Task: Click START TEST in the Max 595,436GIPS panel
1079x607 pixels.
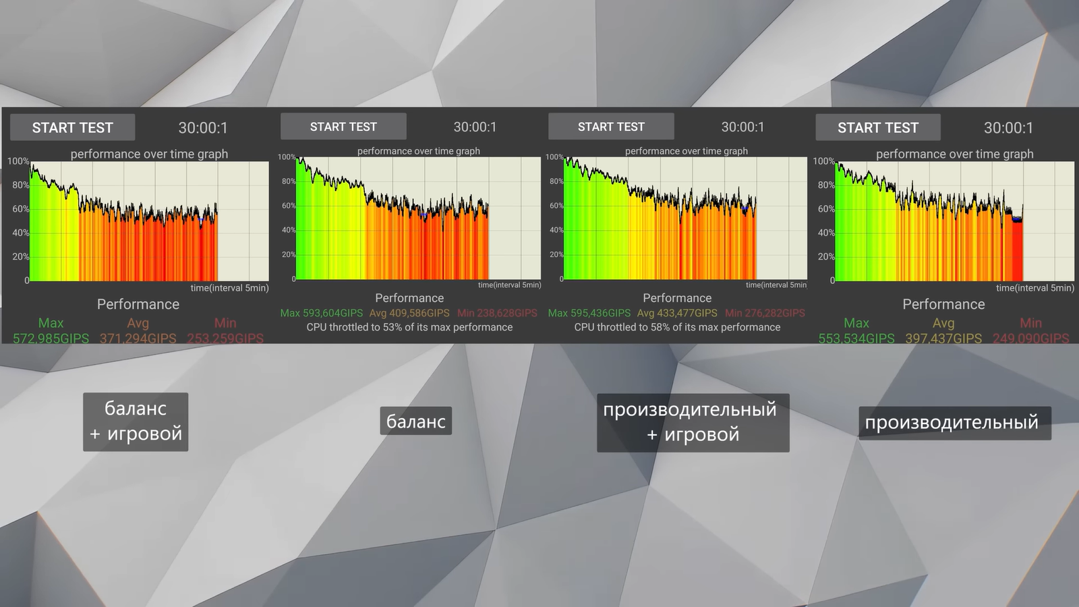Action: (x=611, y=127)
